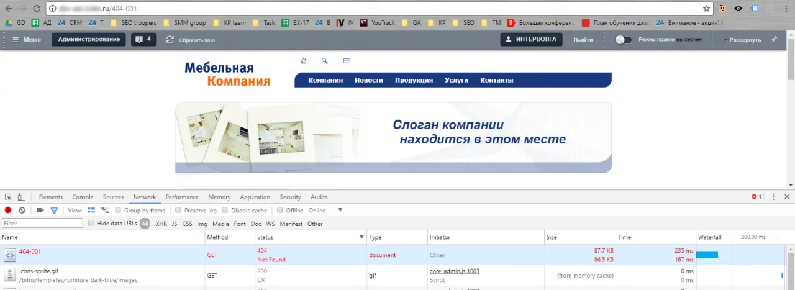The image size is (795, 290).
Task: Open the Услуги menu item
Action: click(x=457, y=80)
